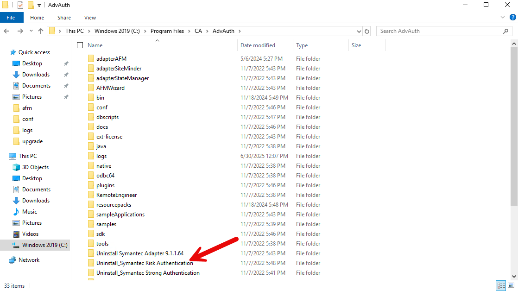518x297 pixels.
Task: Switch to Large icons view layout
Action: click(511, 285)
